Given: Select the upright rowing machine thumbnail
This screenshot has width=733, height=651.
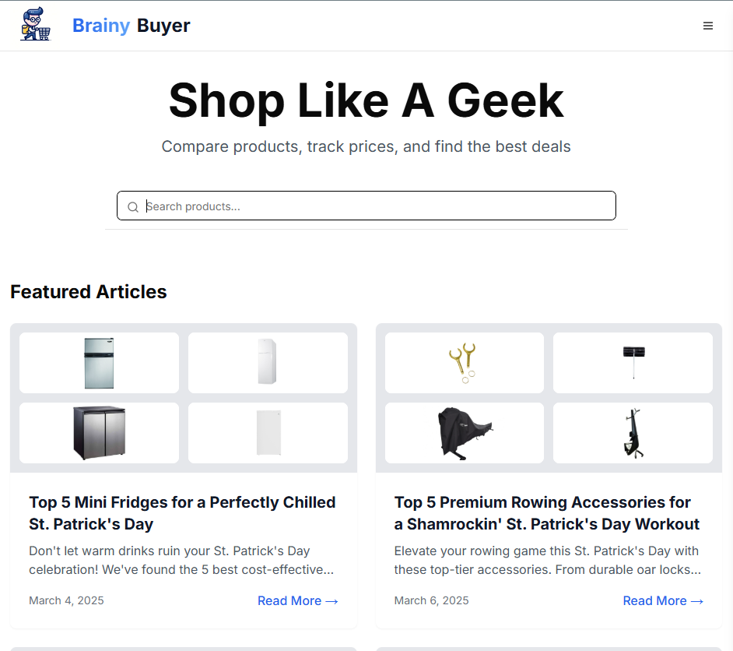Looking at the screenshot, I should pos(633,433).
